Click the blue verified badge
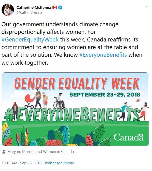Image resolution: width=152 pixels, height=171 pixels. [x=60, y=7]
